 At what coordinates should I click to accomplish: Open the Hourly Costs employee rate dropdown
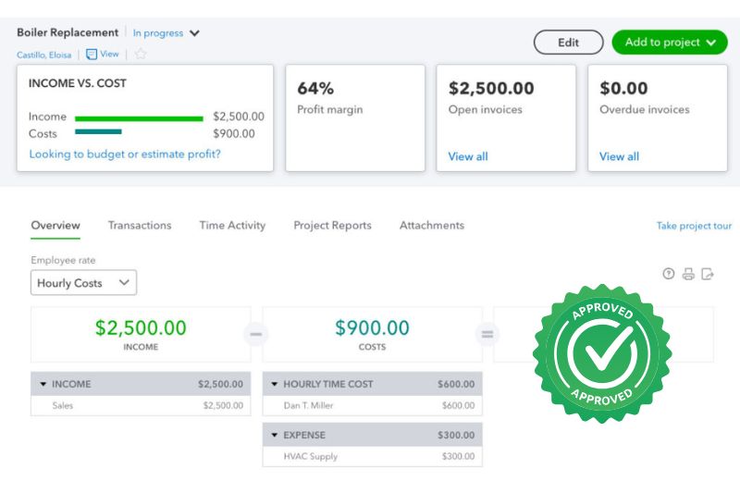(x=83, y=283)
